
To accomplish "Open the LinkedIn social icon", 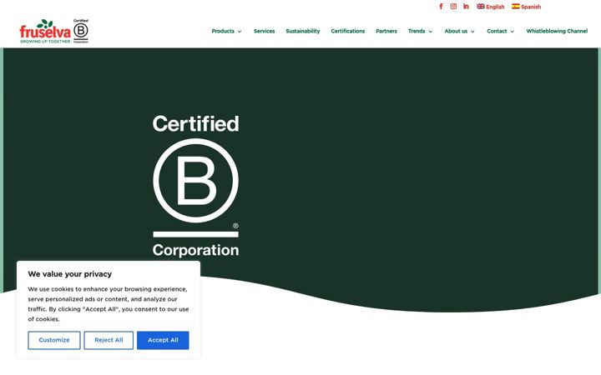I will (x=466, y=6).
